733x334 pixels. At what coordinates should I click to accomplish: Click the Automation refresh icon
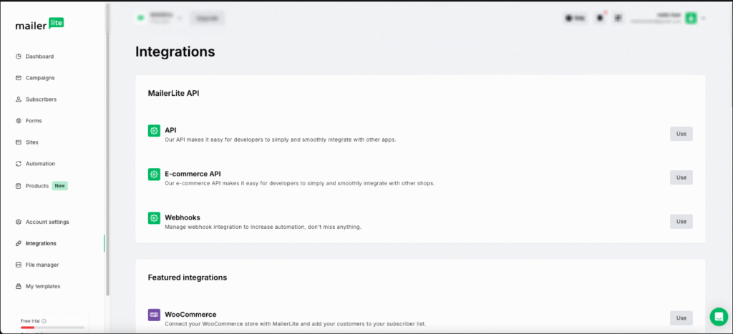click(x=19, y=164)
